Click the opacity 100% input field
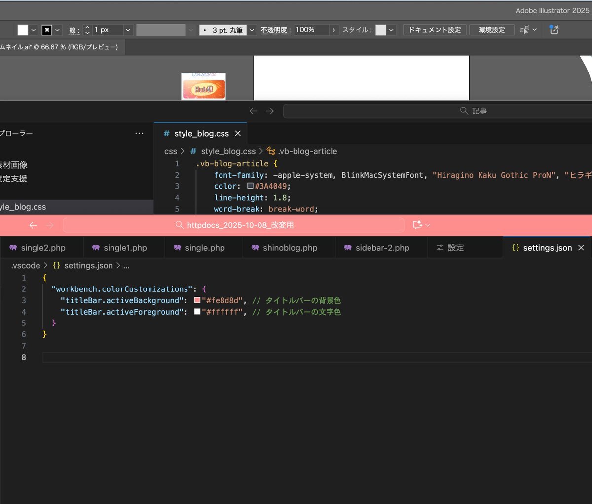592x504 pixels. (311, 30)
